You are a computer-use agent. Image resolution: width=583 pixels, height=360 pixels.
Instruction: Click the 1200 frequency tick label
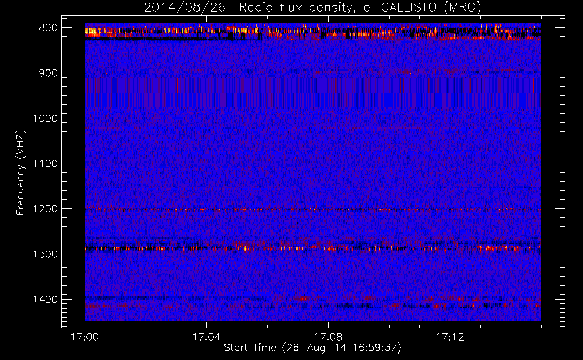[x=45, y=209]
